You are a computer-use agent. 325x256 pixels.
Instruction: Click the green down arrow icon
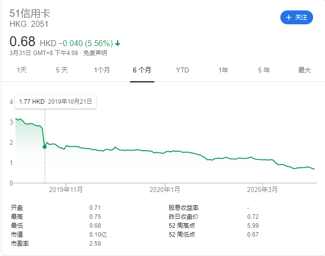click(x=118, y=43)
